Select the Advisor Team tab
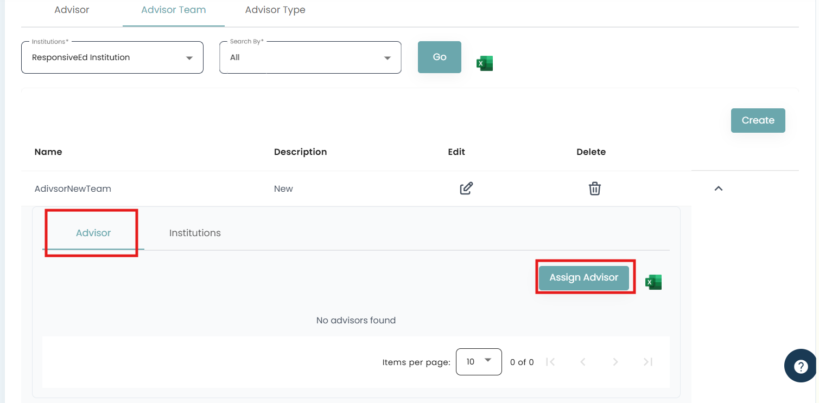819x403 pixels. point(173,10)
